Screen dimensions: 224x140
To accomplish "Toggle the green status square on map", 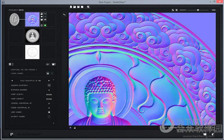I will point(45,25).
